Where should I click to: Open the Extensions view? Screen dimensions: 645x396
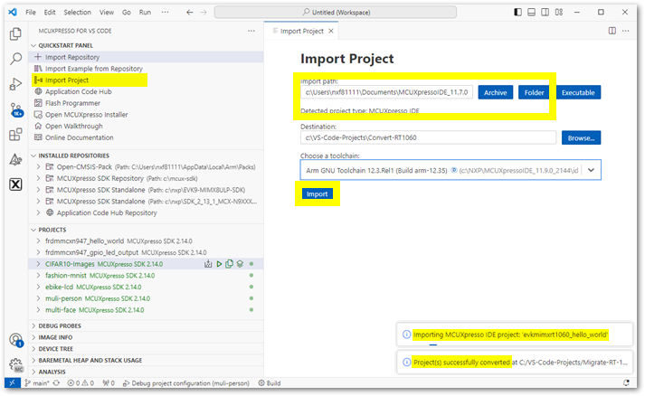coord(15,135)
